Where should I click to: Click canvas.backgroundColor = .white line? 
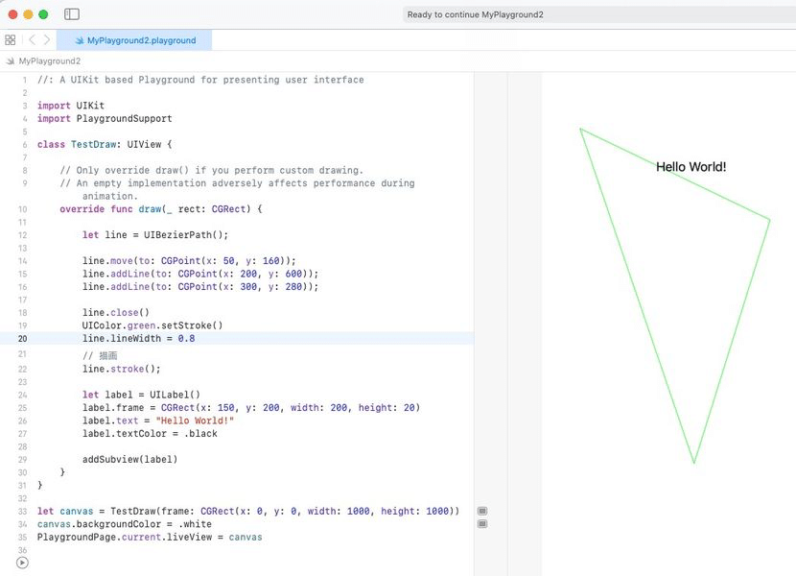pyautogui.click(x=125, y=524)
